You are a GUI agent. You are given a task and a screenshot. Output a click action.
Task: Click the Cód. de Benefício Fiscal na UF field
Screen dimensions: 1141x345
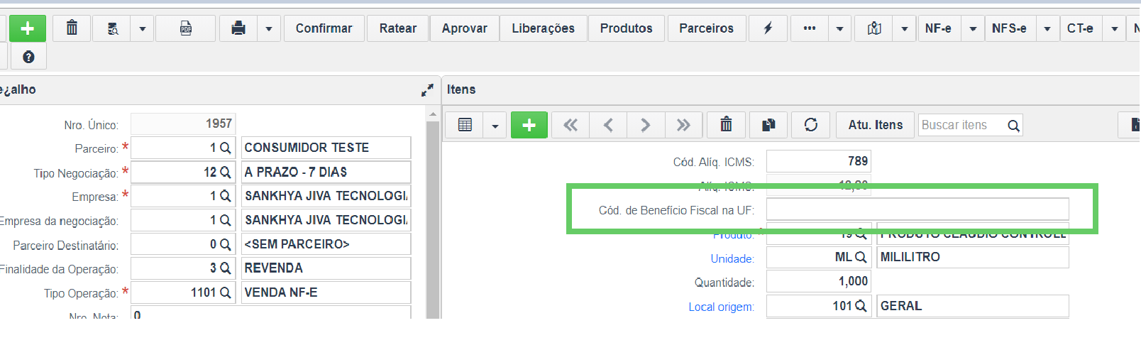[x=917, y=209]
